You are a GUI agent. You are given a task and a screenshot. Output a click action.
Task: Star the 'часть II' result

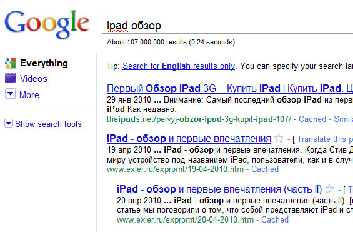tap(329, 189)
